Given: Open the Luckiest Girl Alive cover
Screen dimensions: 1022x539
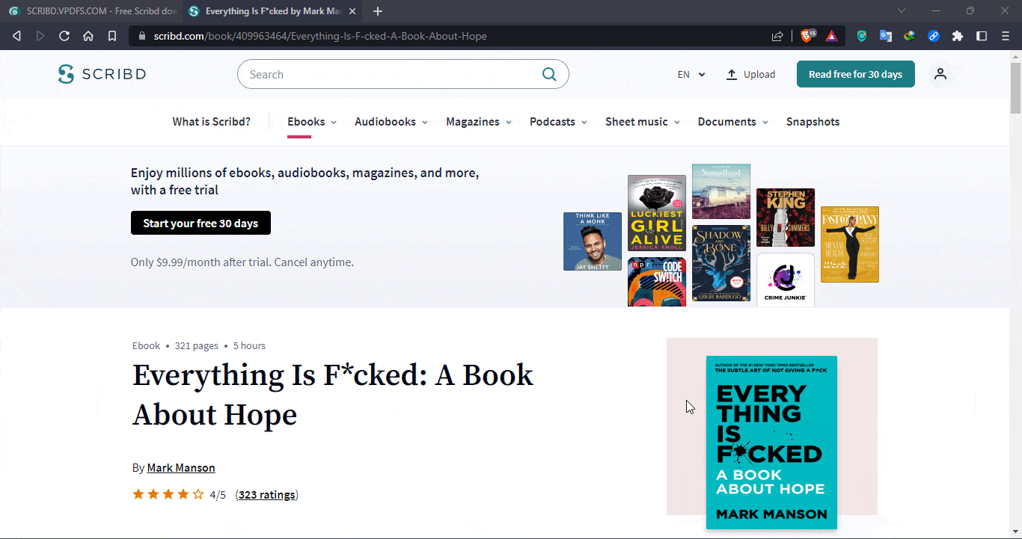Looking at the screenshot, I should coord(657,213).
